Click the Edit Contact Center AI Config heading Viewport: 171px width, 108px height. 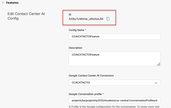coord(26,16)
